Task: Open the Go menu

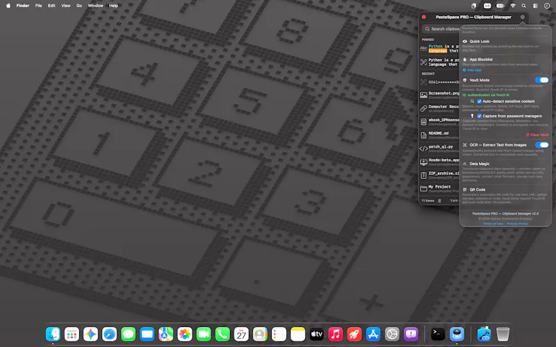Action: (79, 6)
